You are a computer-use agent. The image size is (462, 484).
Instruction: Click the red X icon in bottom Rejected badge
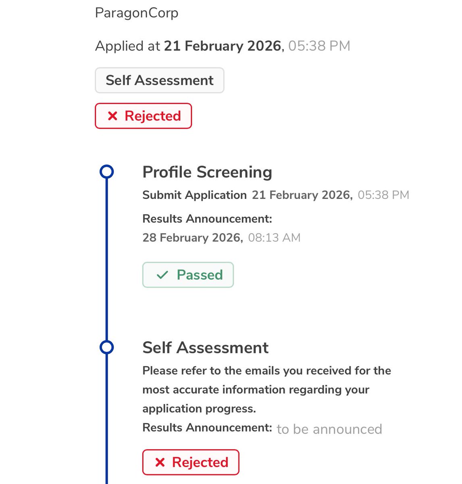(160, 462)
